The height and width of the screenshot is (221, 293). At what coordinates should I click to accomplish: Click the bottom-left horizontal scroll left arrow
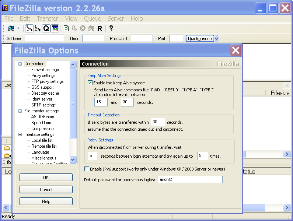[6, 207]
